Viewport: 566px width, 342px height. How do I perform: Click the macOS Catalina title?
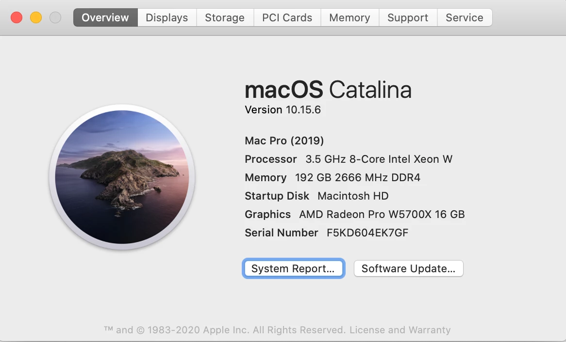[x=328, y=89]
